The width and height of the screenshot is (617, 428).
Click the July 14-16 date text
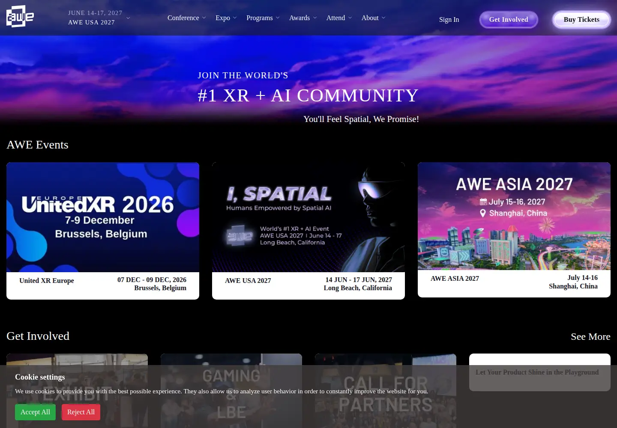point(582,278)
